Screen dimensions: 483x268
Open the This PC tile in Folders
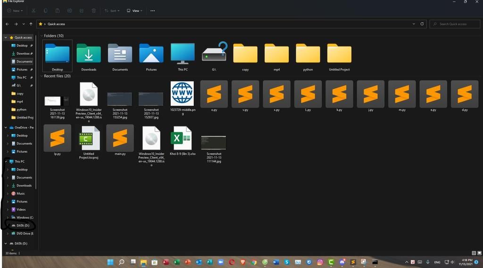(183, 57)
